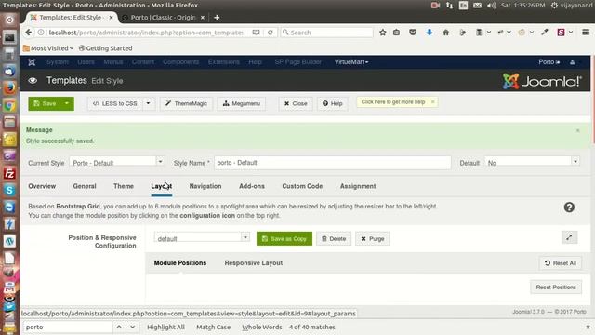Click the LESS to CSS button
Image resolution: width=595 pixels, height=335 pixels.
pos(115,103)
